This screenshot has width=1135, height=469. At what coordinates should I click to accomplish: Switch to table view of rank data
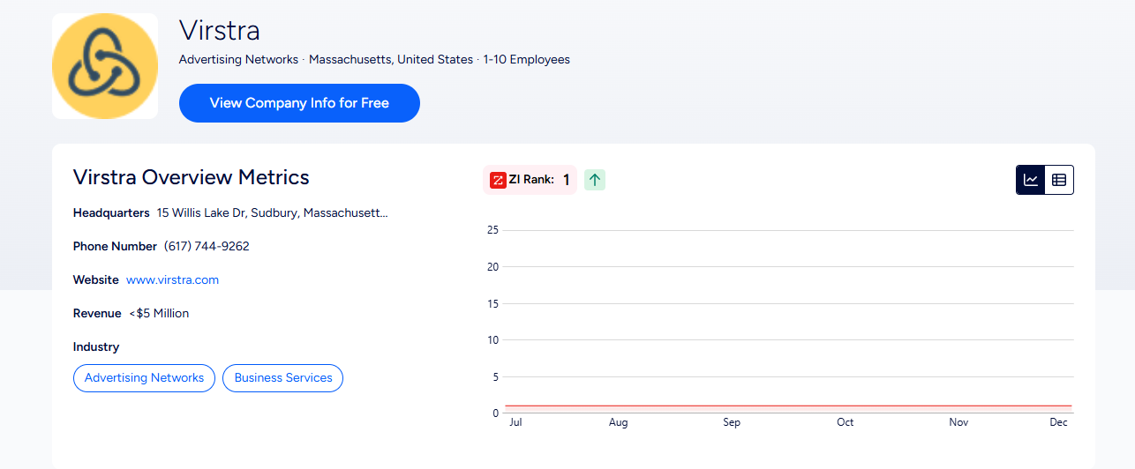pos(1059,180)
